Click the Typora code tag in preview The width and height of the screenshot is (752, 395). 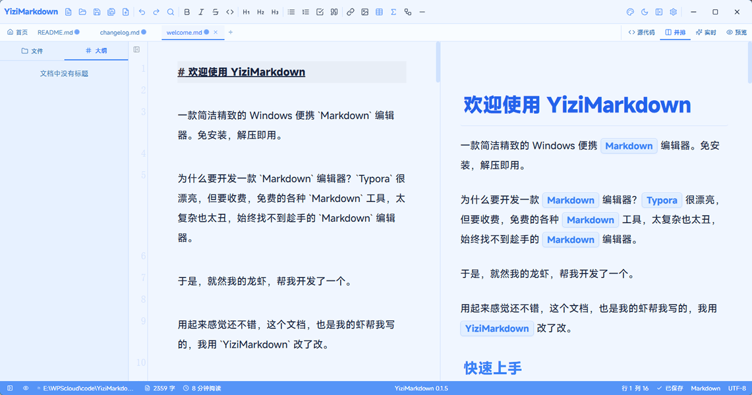(662, 200)
